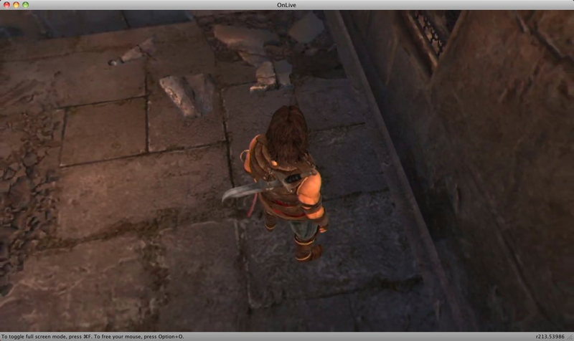
Task: Click the OnLive window title text
Action: [286, 5]
